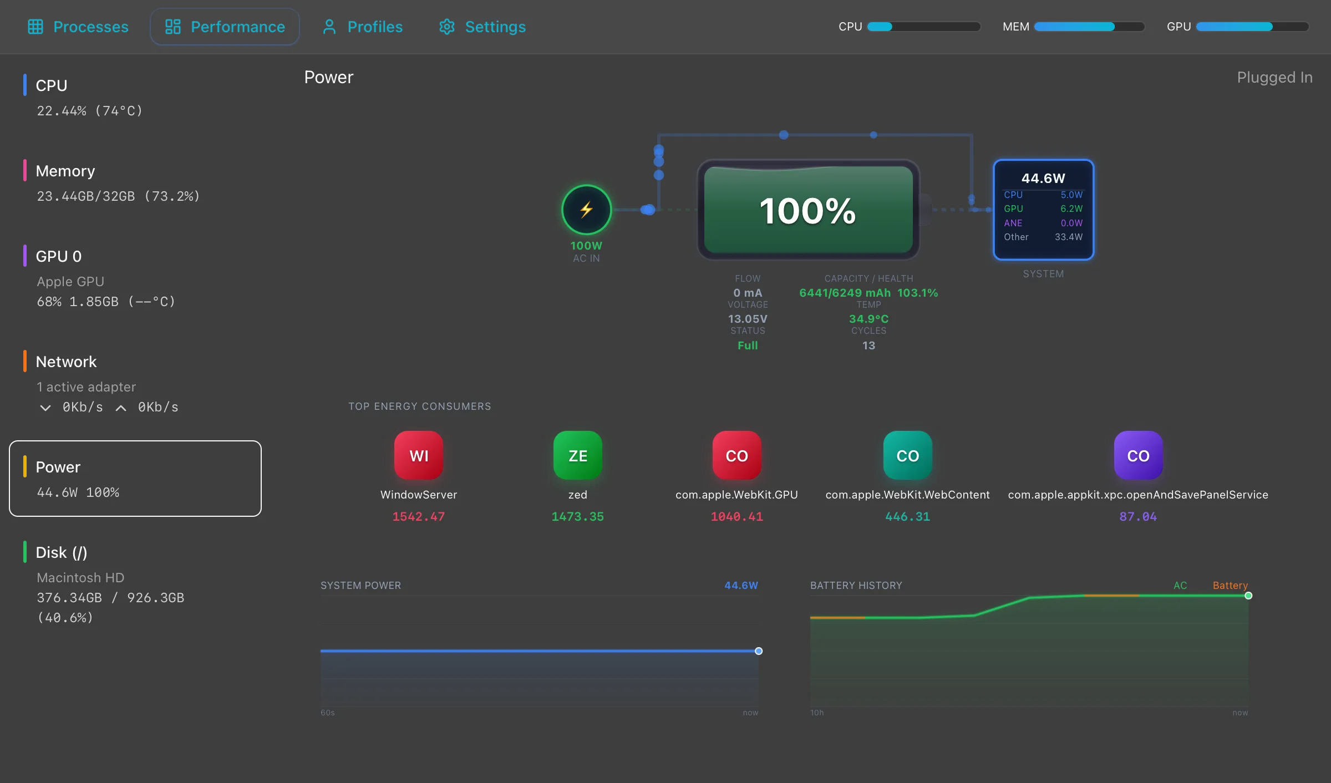Select the Performance panels icon

(173, 26)
